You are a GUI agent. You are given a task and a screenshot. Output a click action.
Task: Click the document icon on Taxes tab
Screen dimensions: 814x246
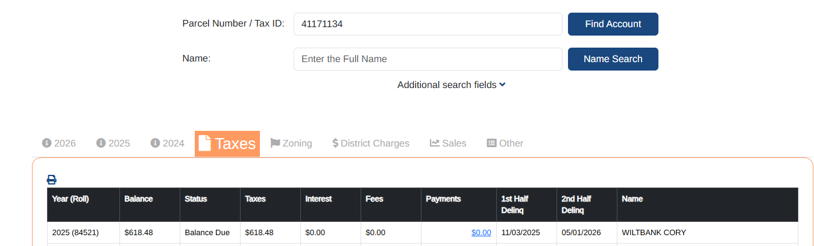pos(205,143)
